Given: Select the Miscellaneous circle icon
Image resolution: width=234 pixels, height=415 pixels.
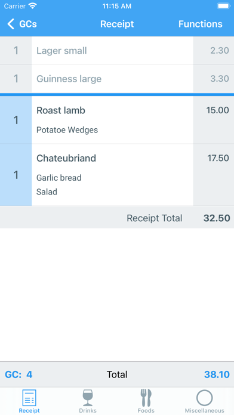Looking at the screenshot, I should point(204,398).
